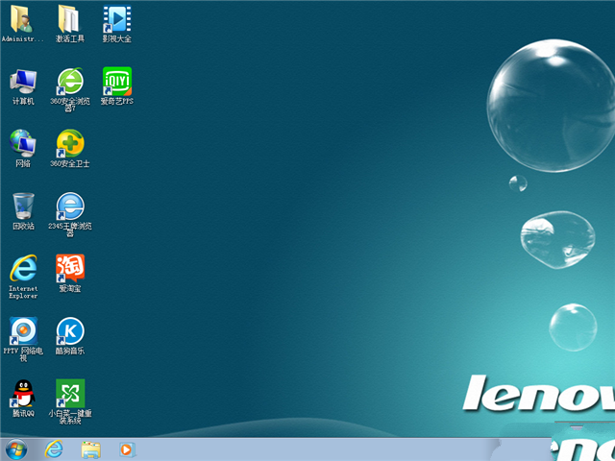This screenshot has width=615, height=461.
Task: Open the Windows Start menu orb
Action: coord(16,449)
